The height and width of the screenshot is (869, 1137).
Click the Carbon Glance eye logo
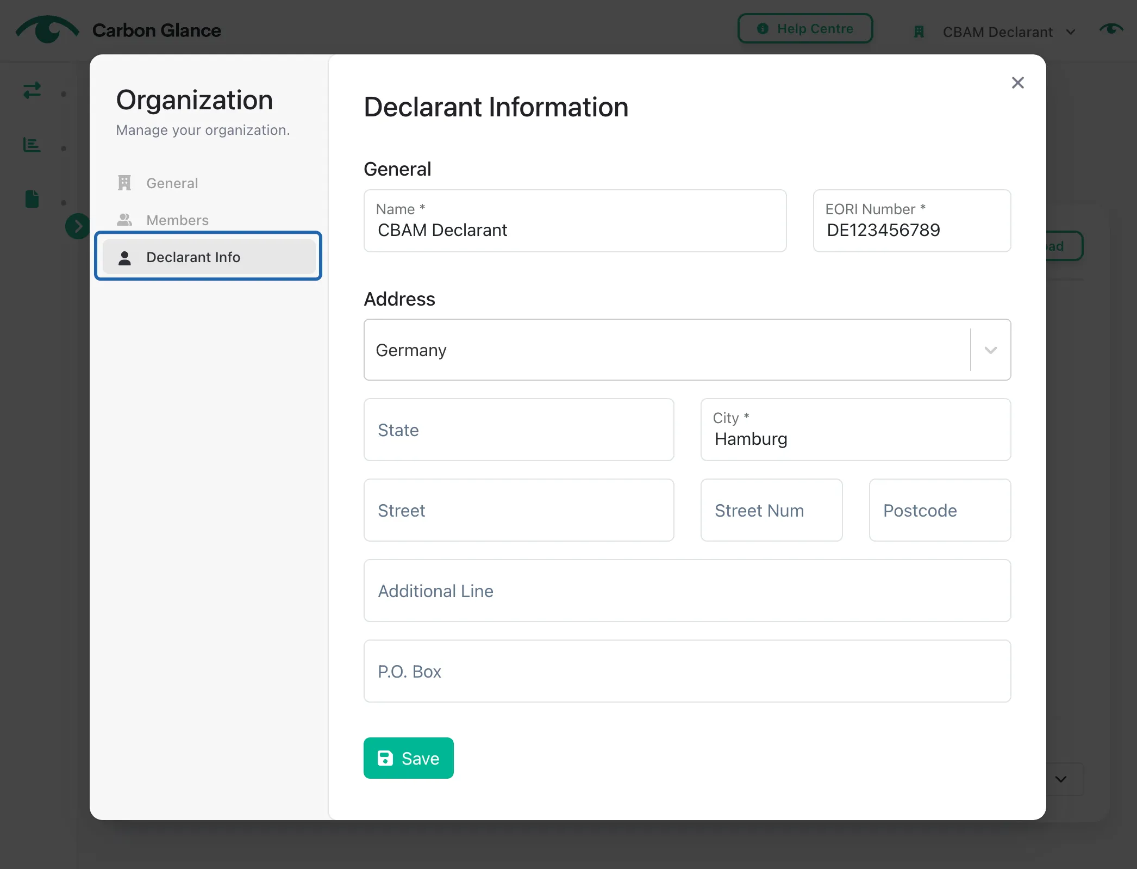[x=47, y=29]
